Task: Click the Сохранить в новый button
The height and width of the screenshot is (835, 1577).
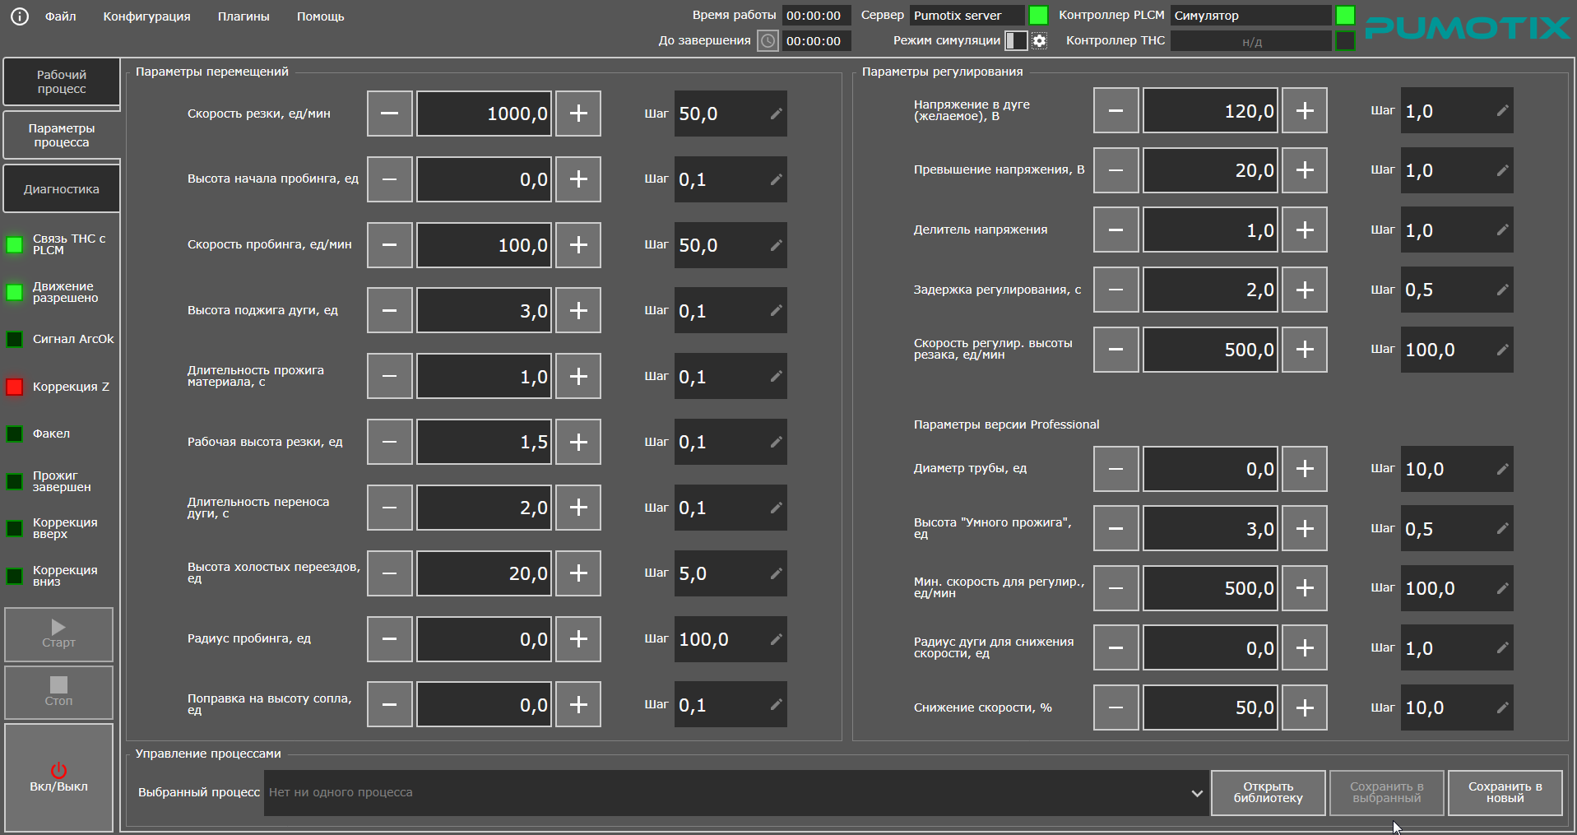Action: (1505, 793)
